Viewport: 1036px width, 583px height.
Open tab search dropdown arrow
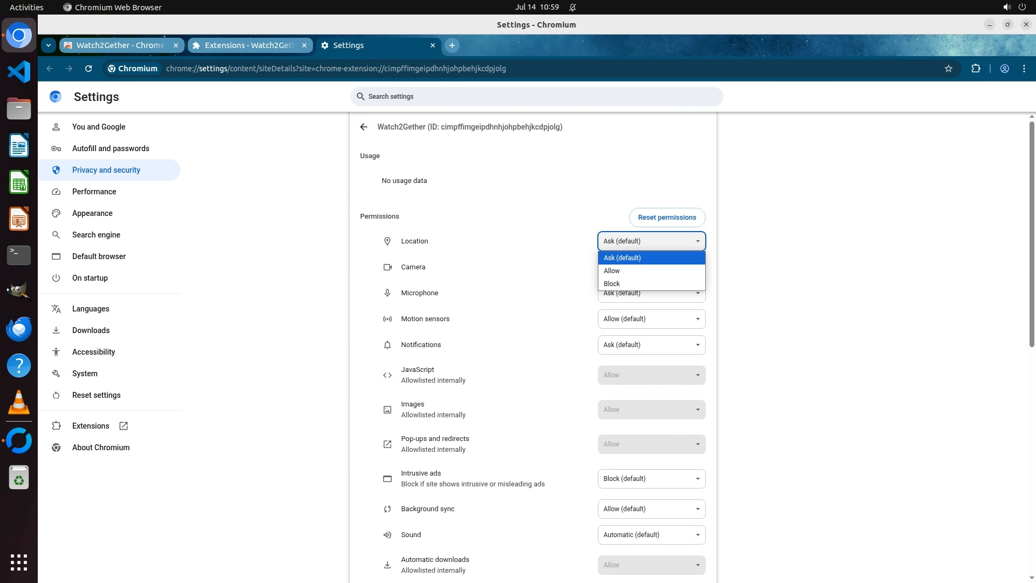coord(49,45)
